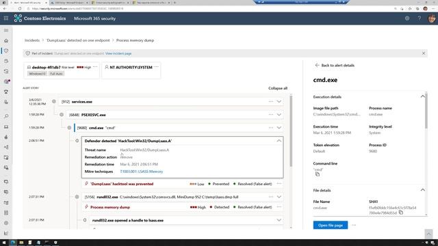The height and width of the screenshot is (246, 438).
Task: Open more options for NT AUTHORITY\SYSTEM user
Action: tap(157, 67)
